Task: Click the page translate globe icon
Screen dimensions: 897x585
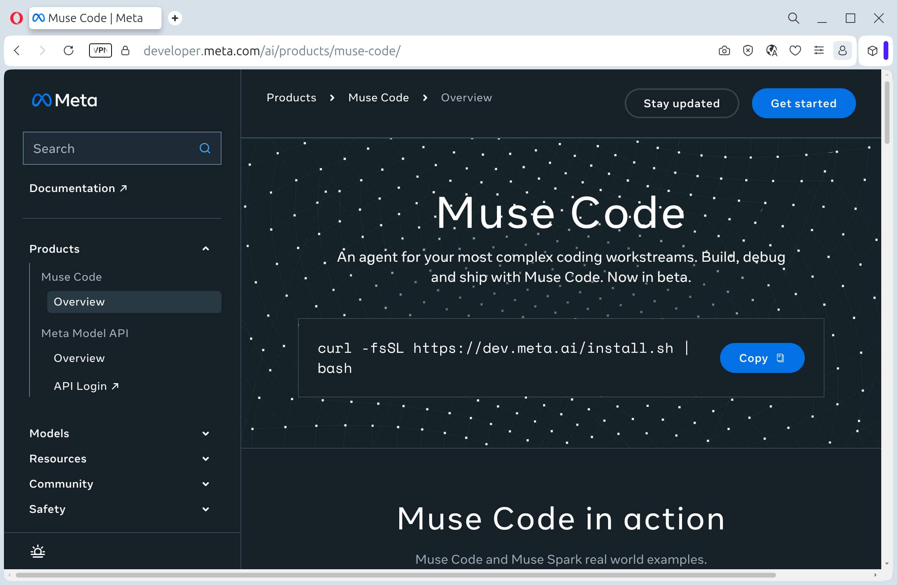Action: 771,50
